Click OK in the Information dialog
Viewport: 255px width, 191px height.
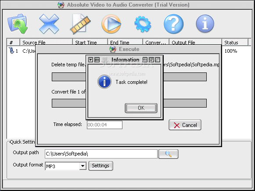pyautogui.click(x=141, y=108)
